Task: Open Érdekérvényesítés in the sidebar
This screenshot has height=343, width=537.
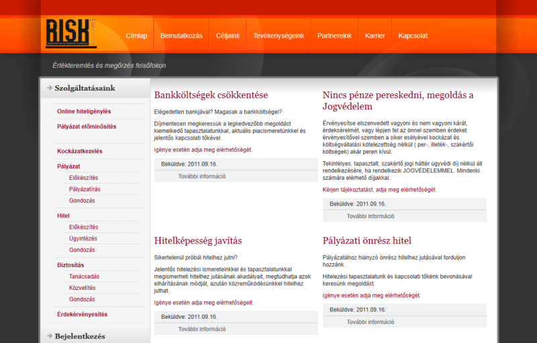Action: tap(82, 314)
